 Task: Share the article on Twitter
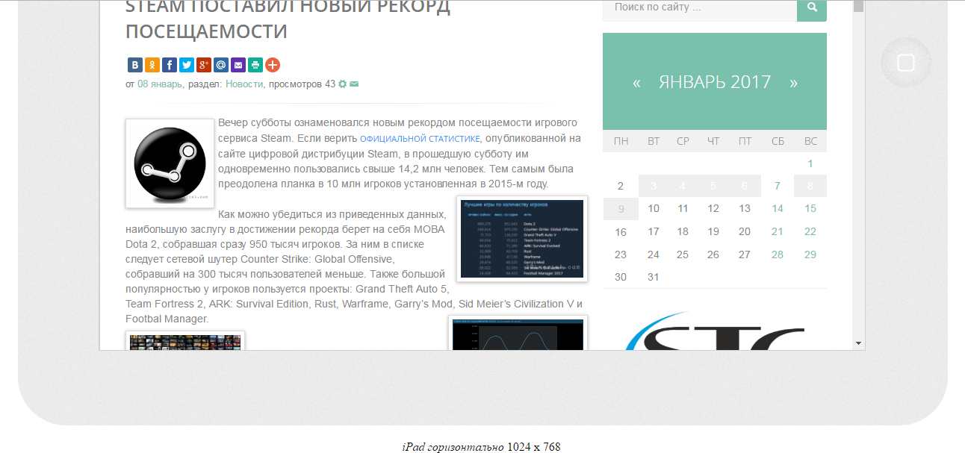pos(187,65)
